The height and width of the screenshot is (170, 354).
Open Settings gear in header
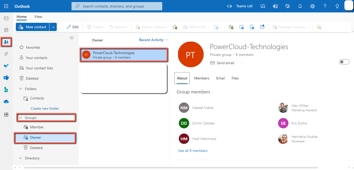pyautogui.click(x=313, y=6)
